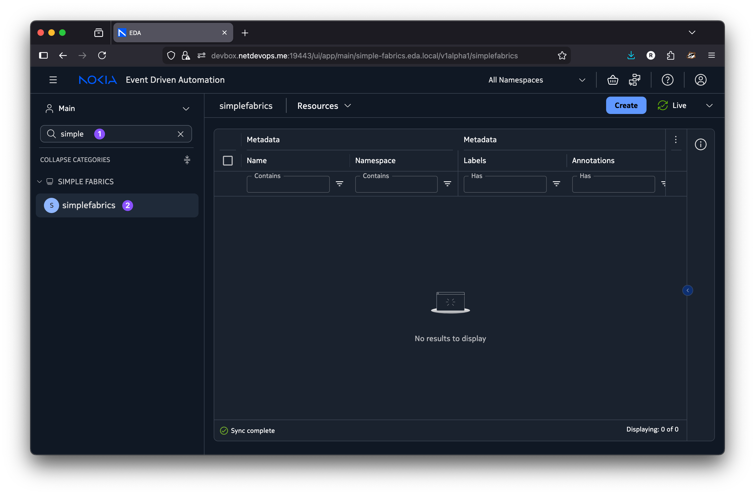Click the Labels column filter icon

tap(556, 183)
